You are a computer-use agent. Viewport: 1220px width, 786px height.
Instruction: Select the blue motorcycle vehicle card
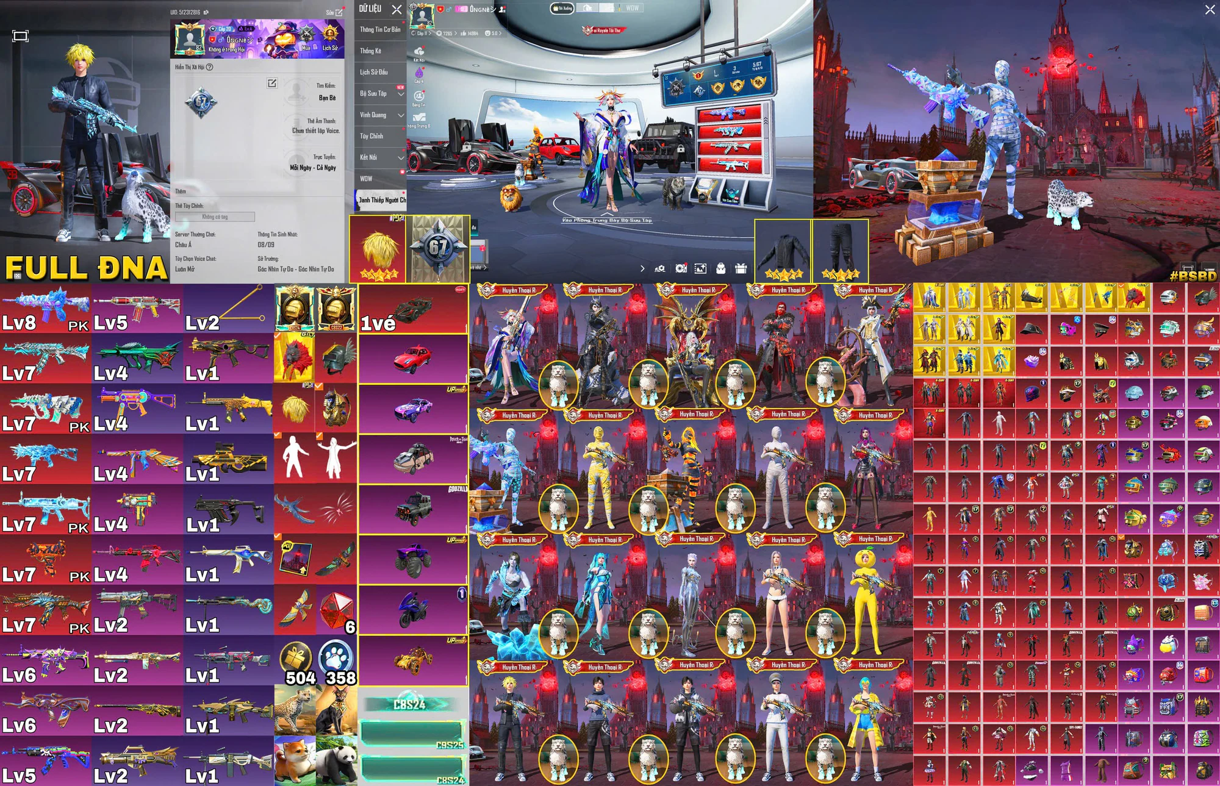414,610
